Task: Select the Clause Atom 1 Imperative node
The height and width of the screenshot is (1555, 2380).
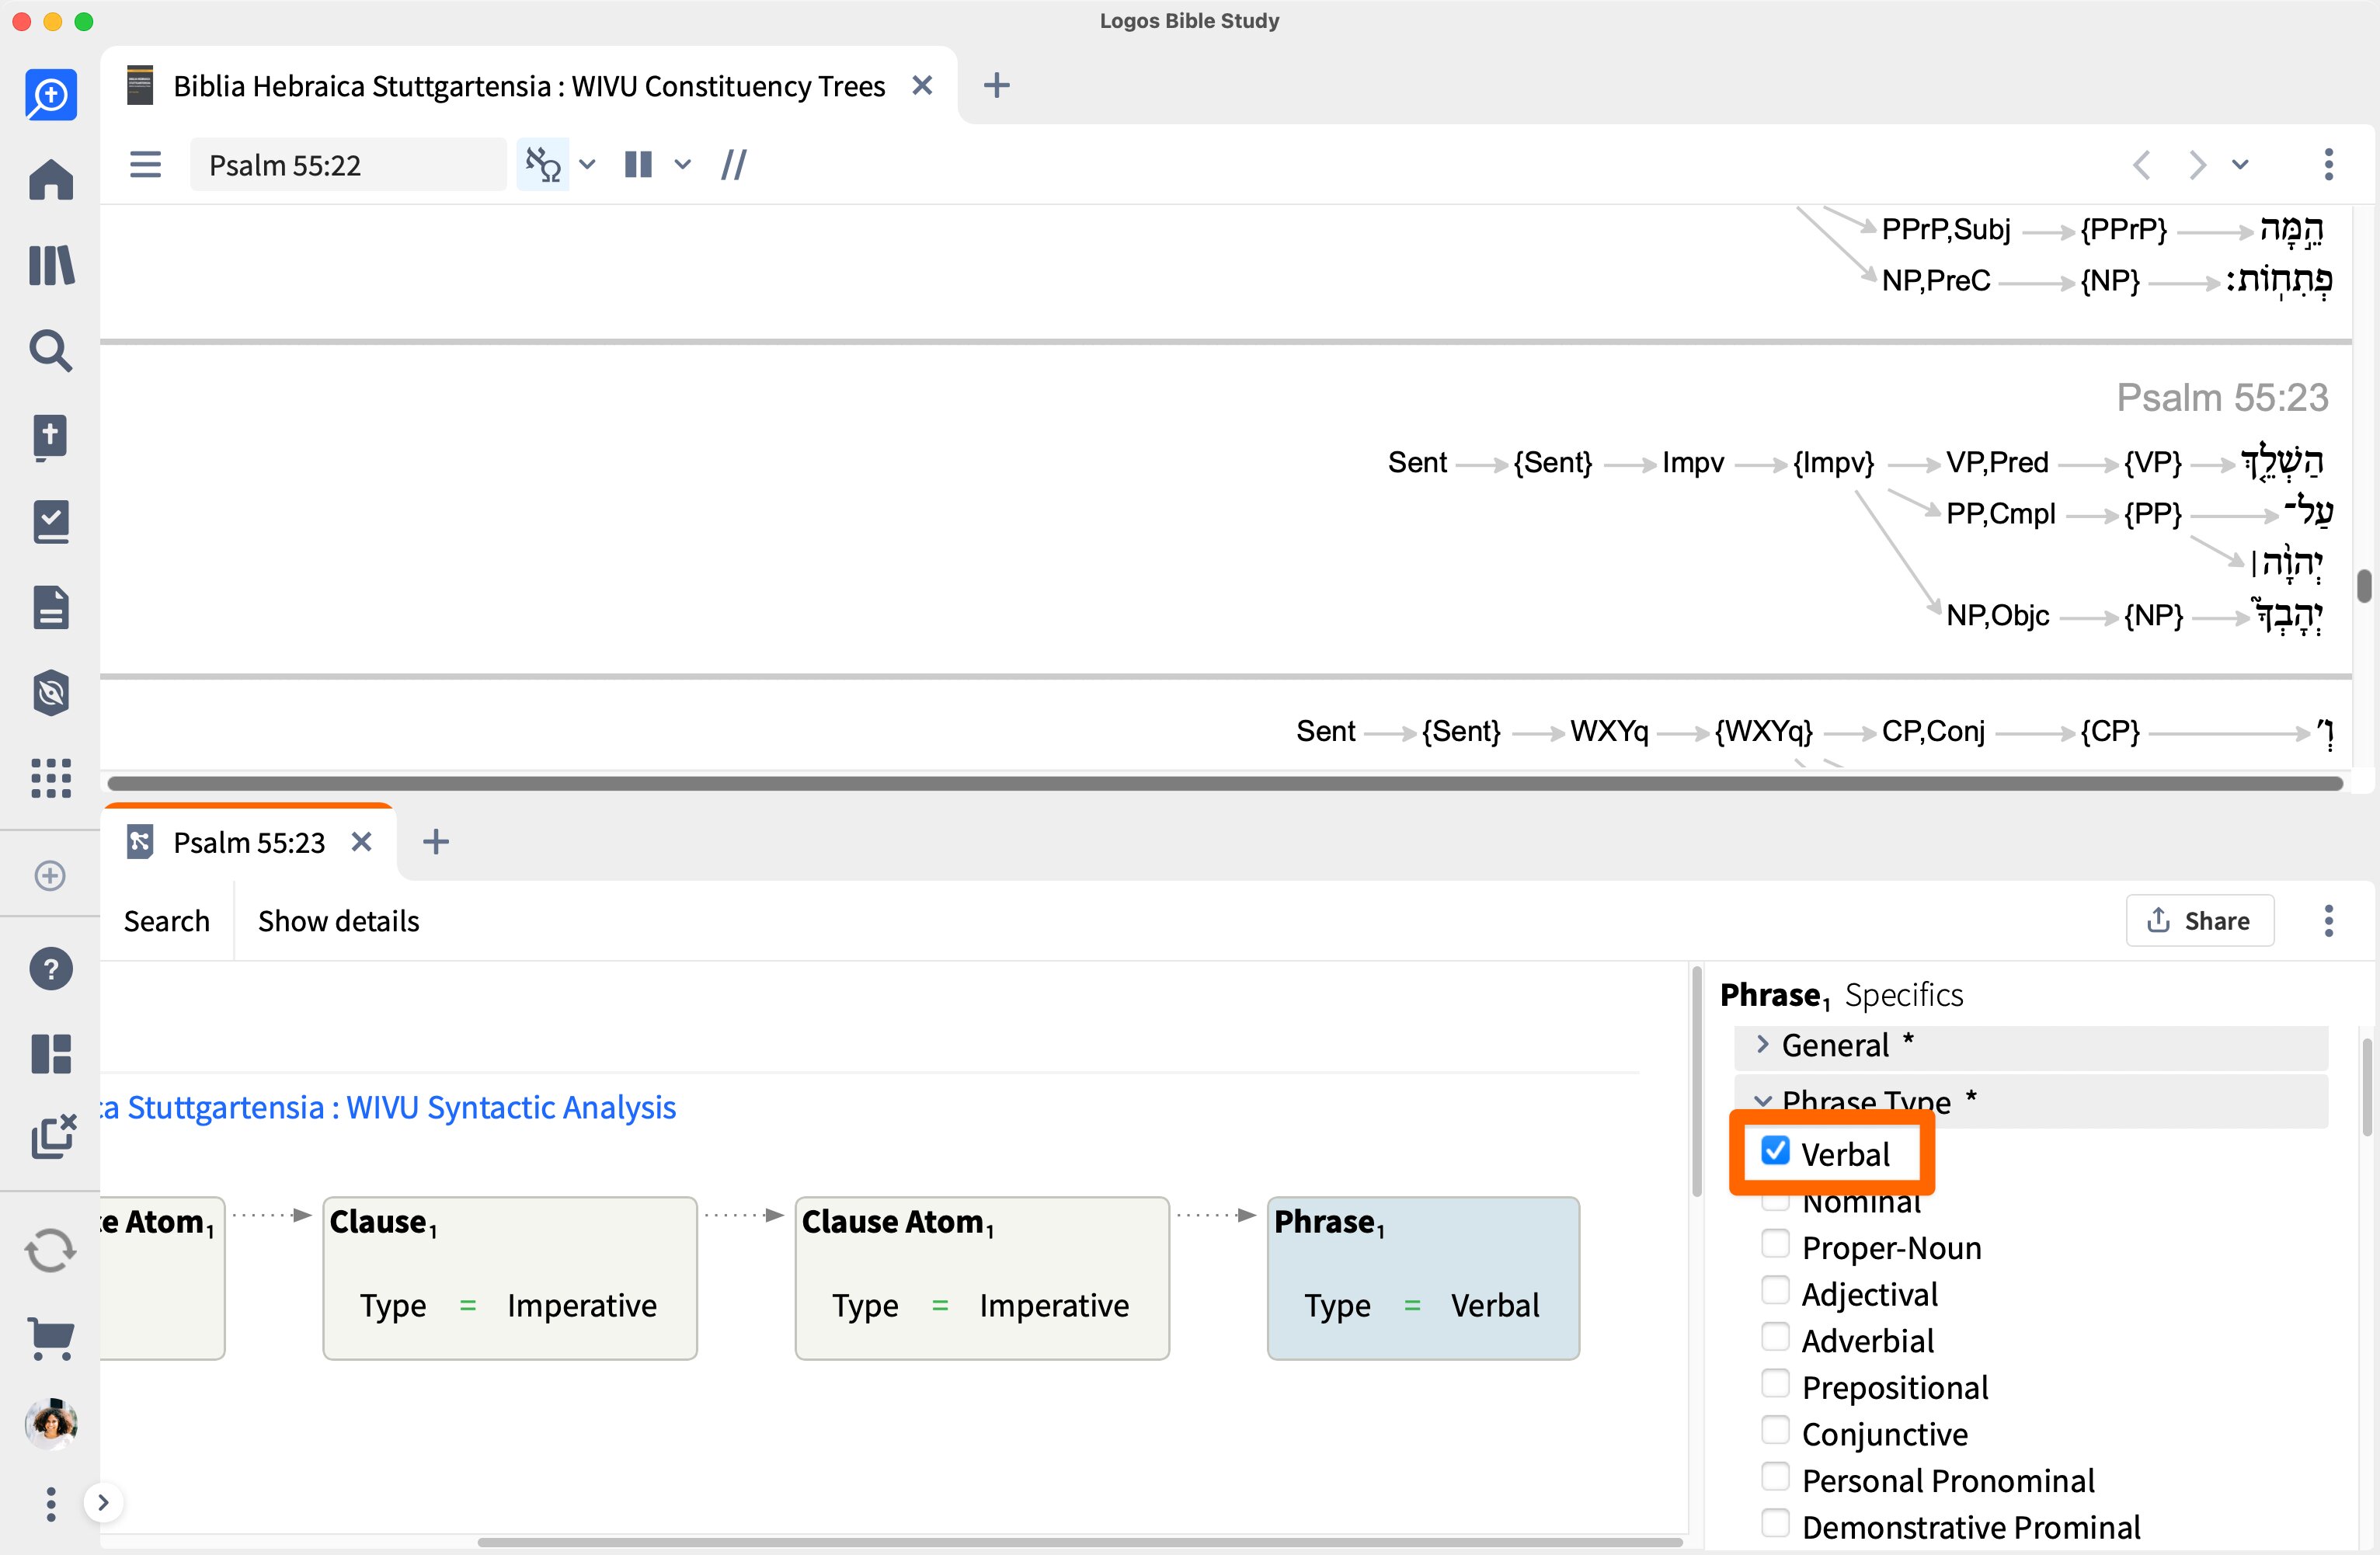Action: coord(982,1278)
